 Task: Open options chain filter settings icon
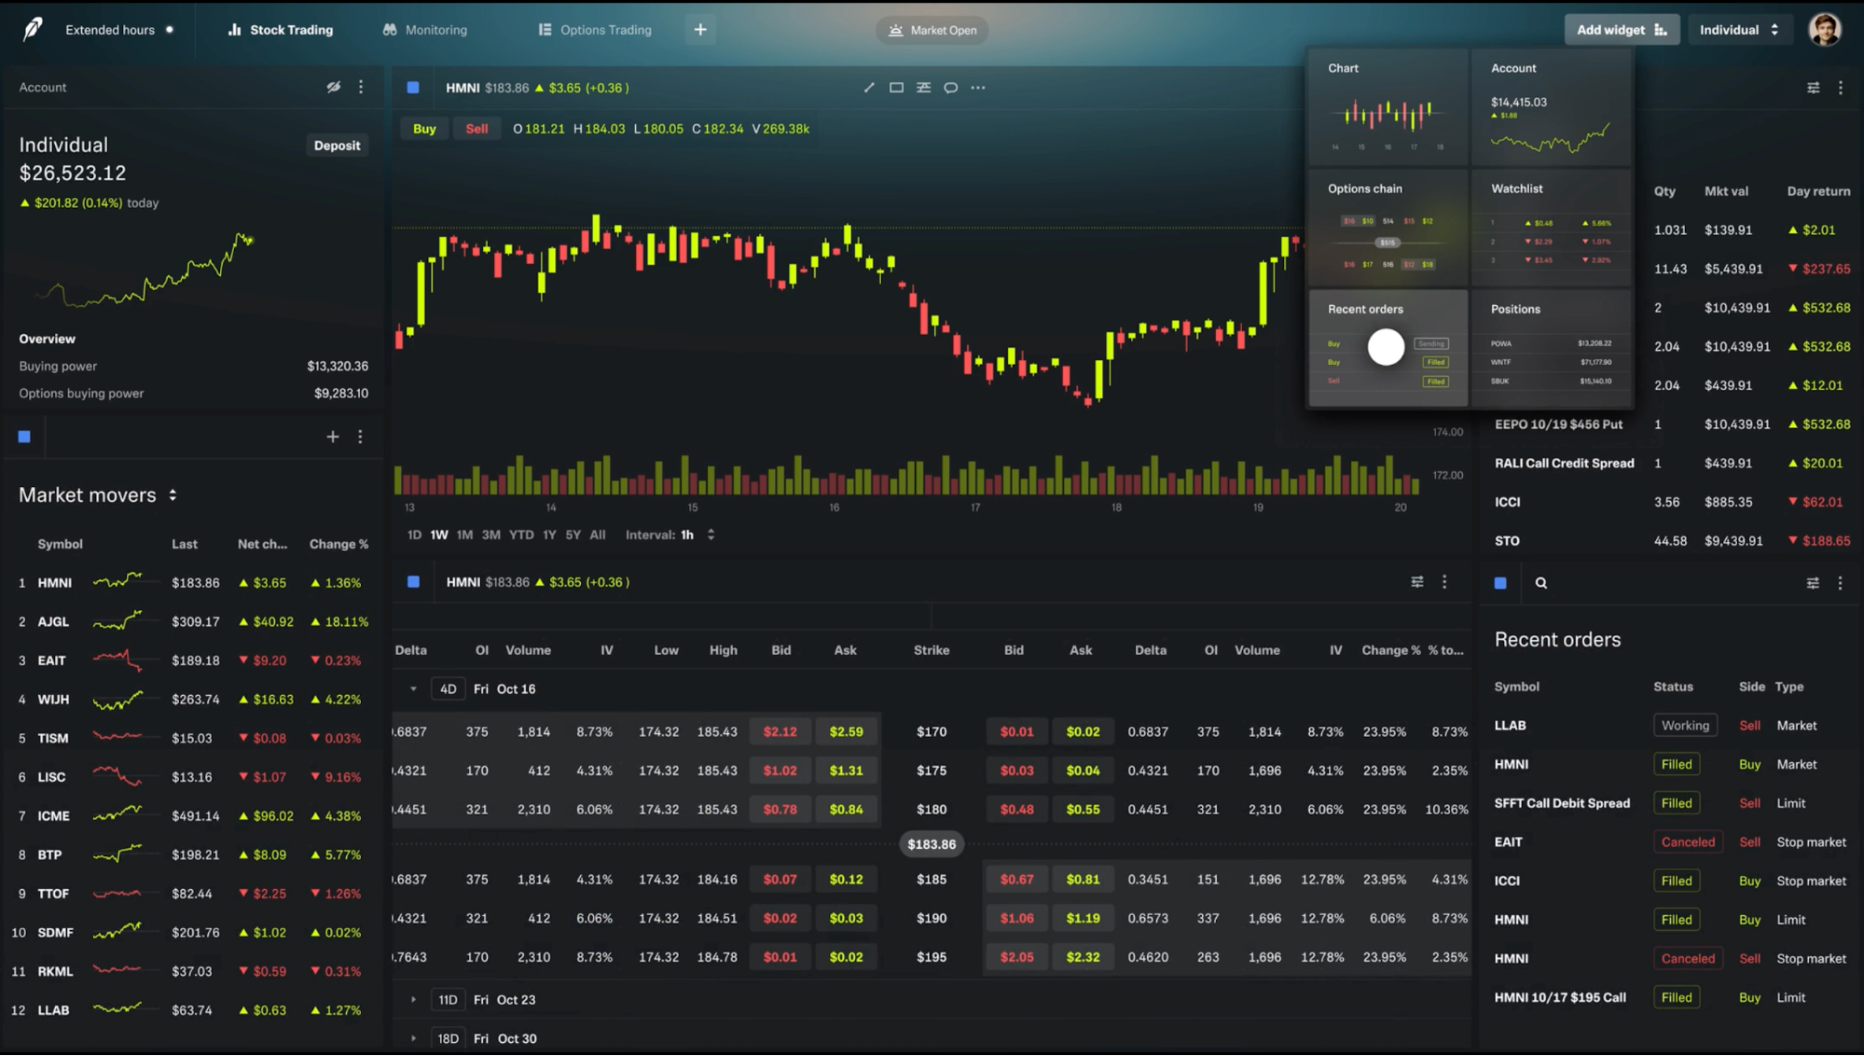(x=1416, y=582)
